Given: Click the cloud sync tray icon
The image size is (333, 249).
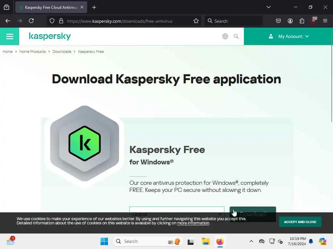Looking at the screenshot, I should pyautogui.click(x=262, y=241).
